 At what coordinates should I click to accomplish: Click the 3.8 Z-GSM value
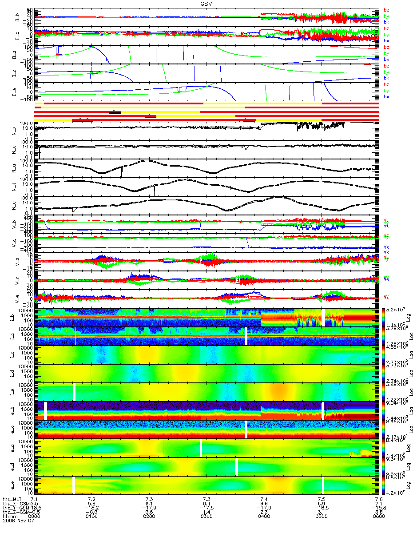pyautogui.click(x=378, y=513)
